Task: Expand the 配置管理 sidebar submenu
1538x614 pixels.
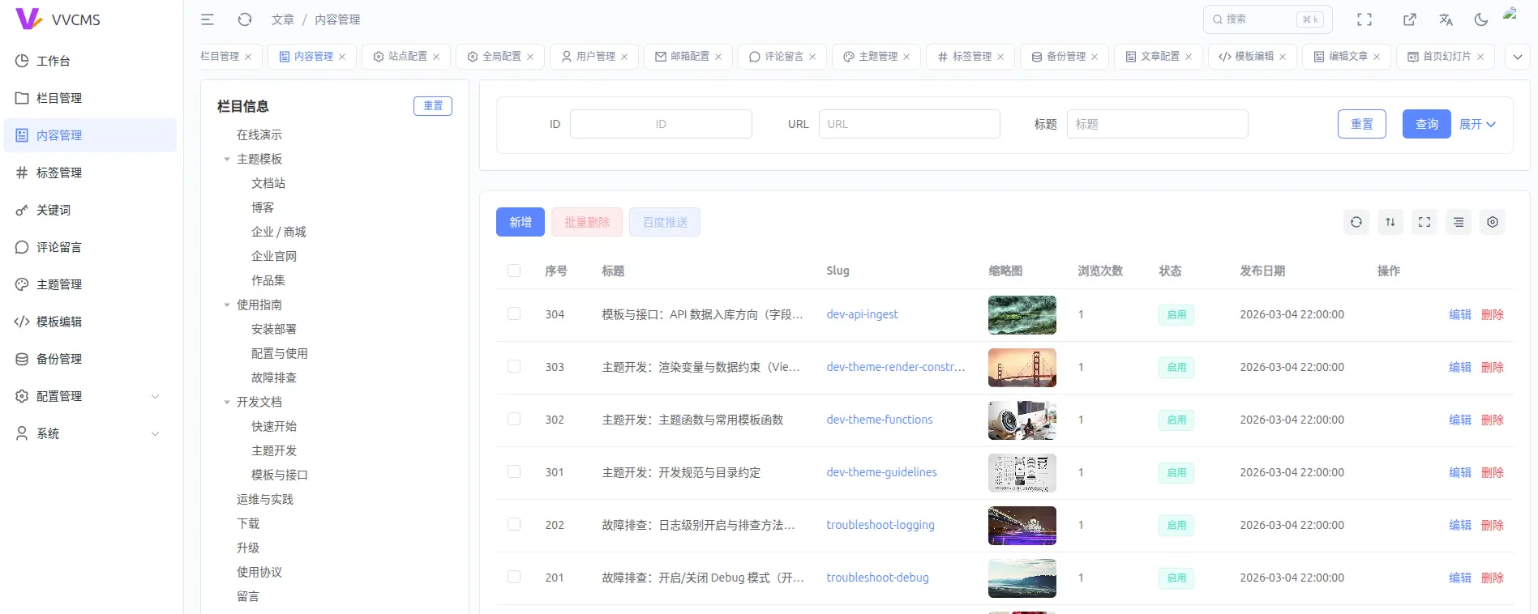Action: (x=90, y=396)
